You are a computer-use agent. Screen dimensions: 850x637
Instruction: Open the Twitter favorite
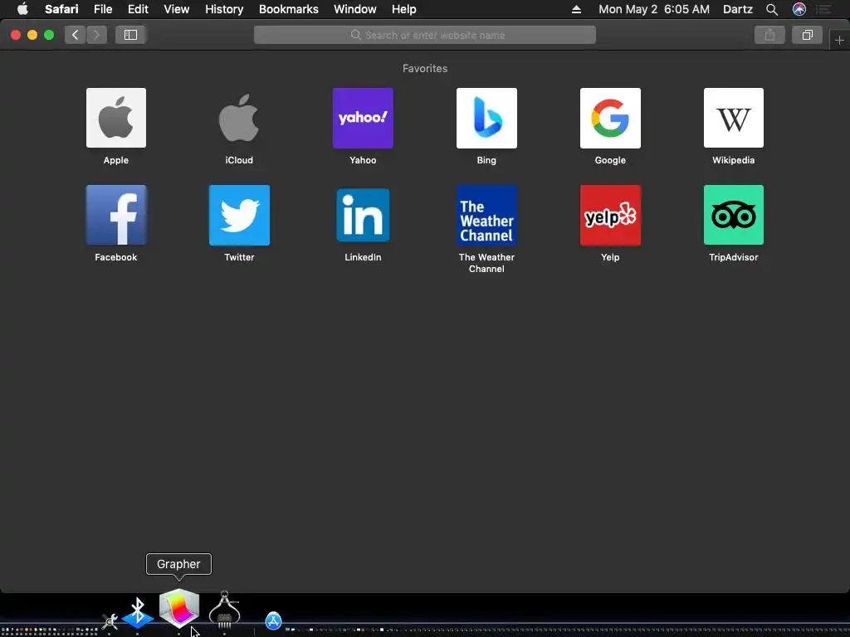click(x=239, y=215)
